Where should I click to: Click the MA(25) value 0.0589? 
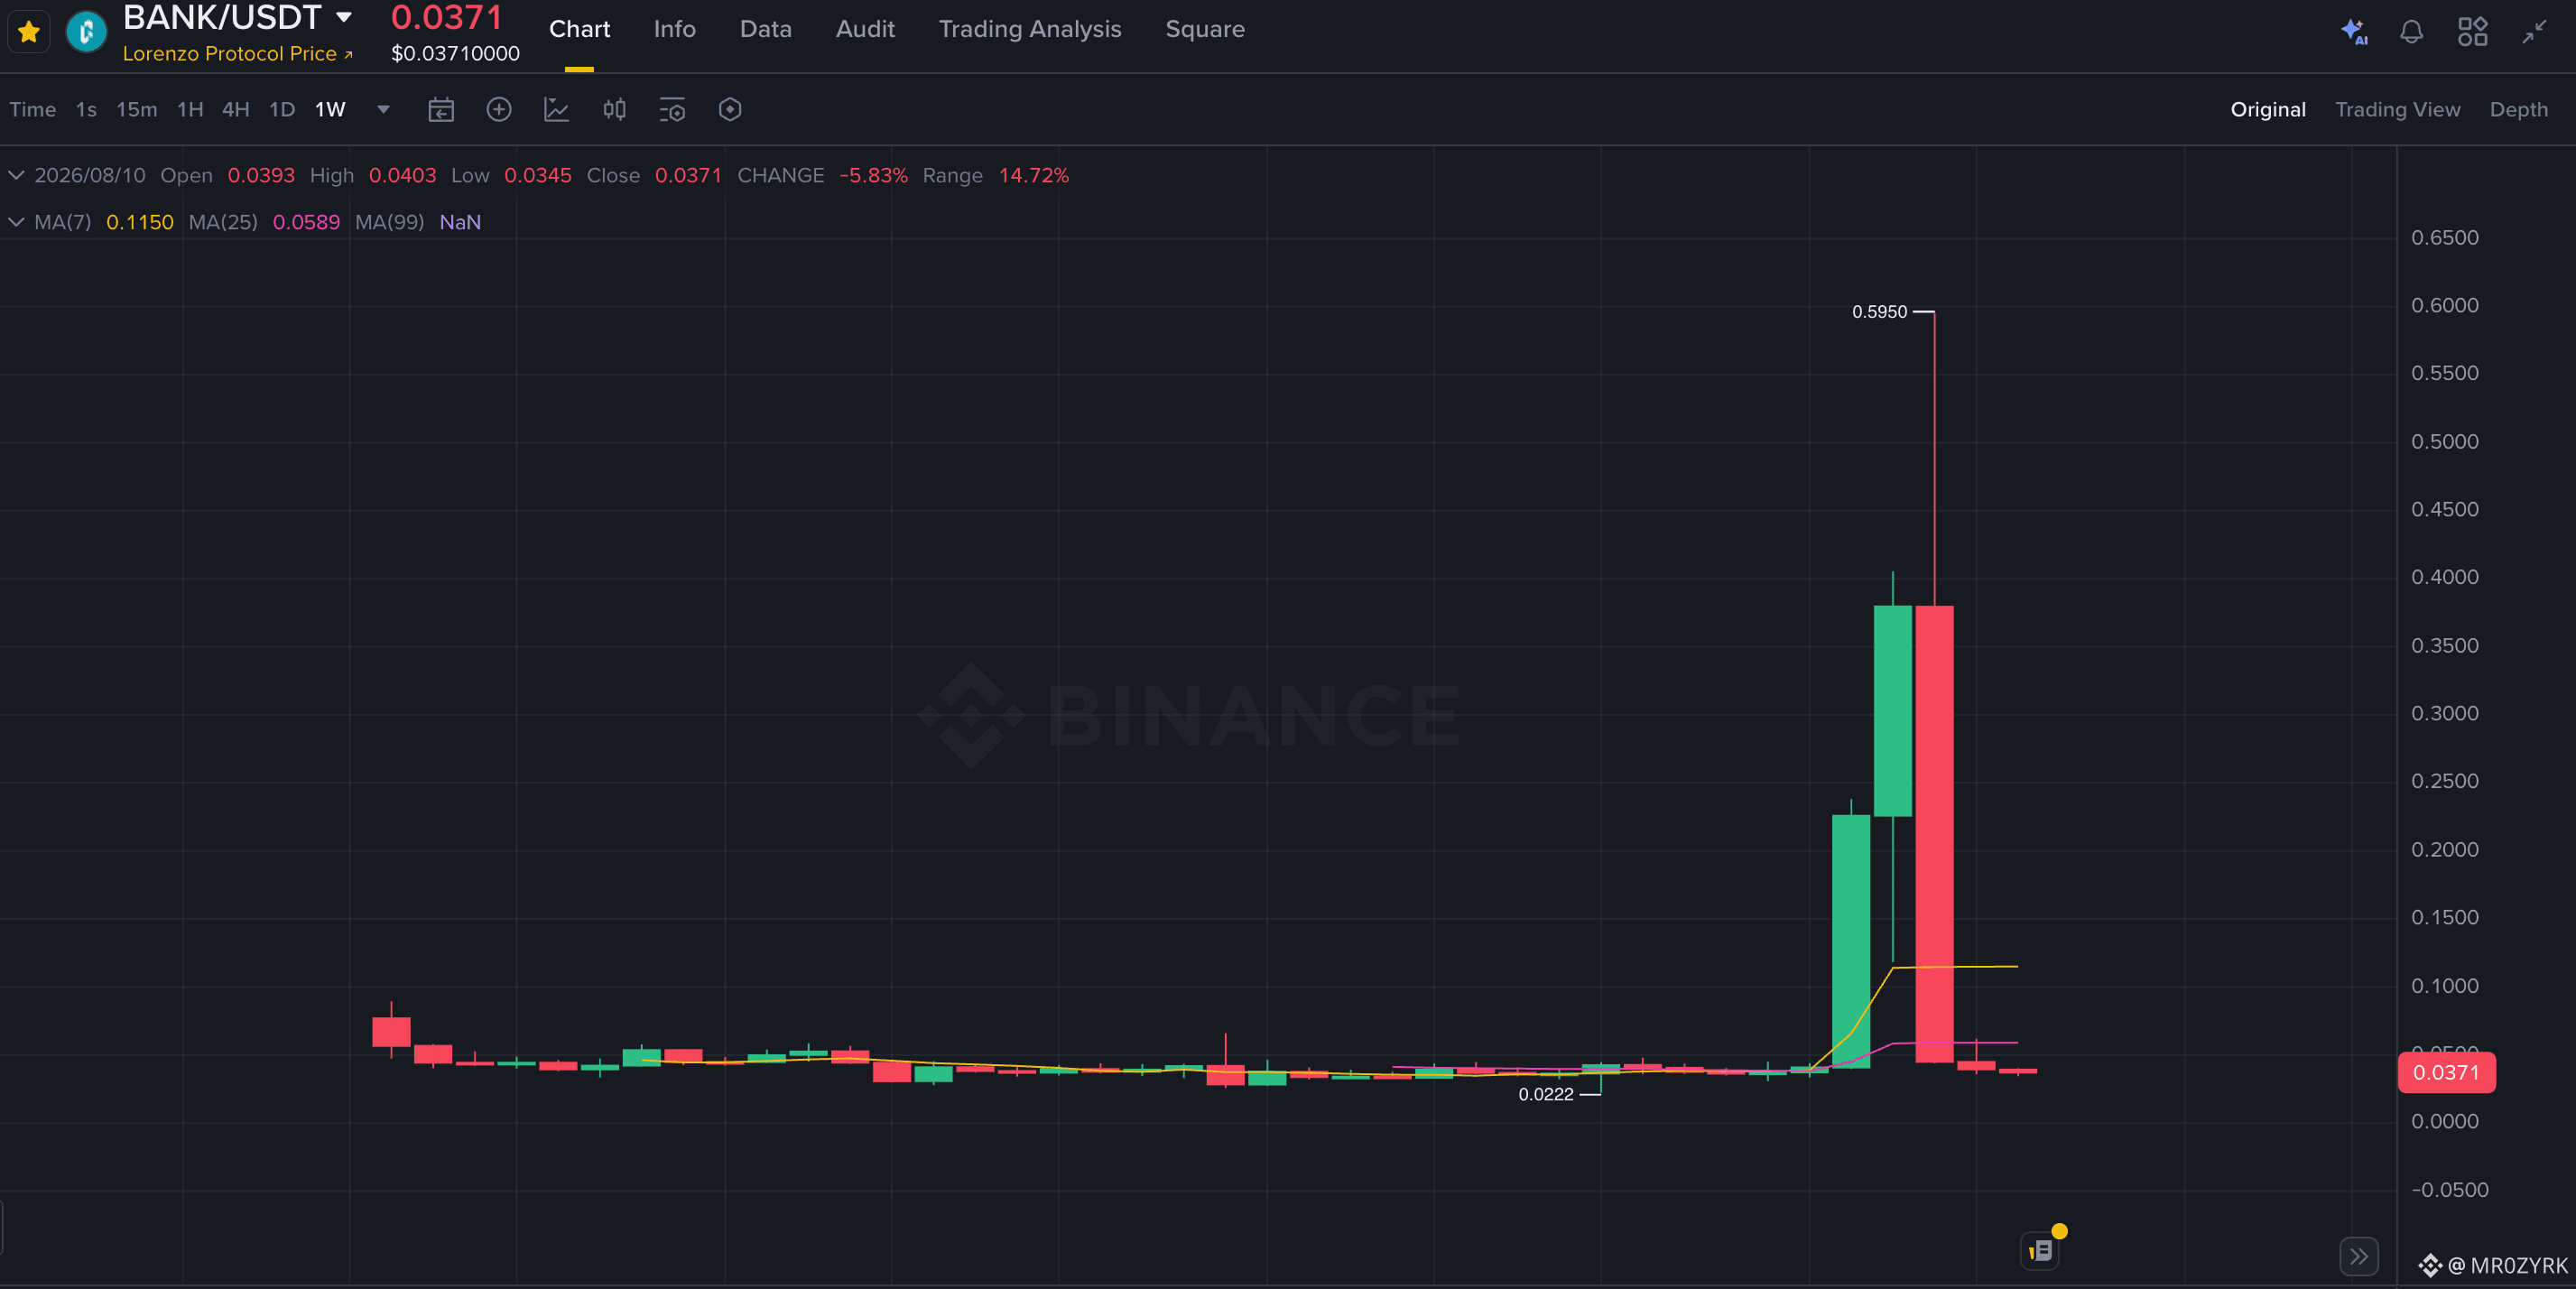(x=306, y=222)
